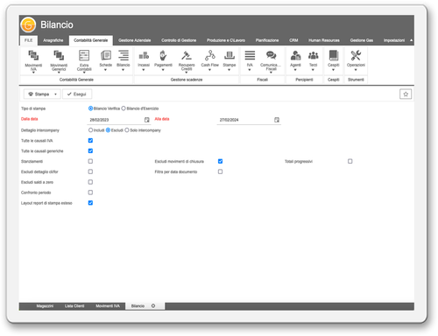Open calendar picker for Dalla data

tap(147, 120)
